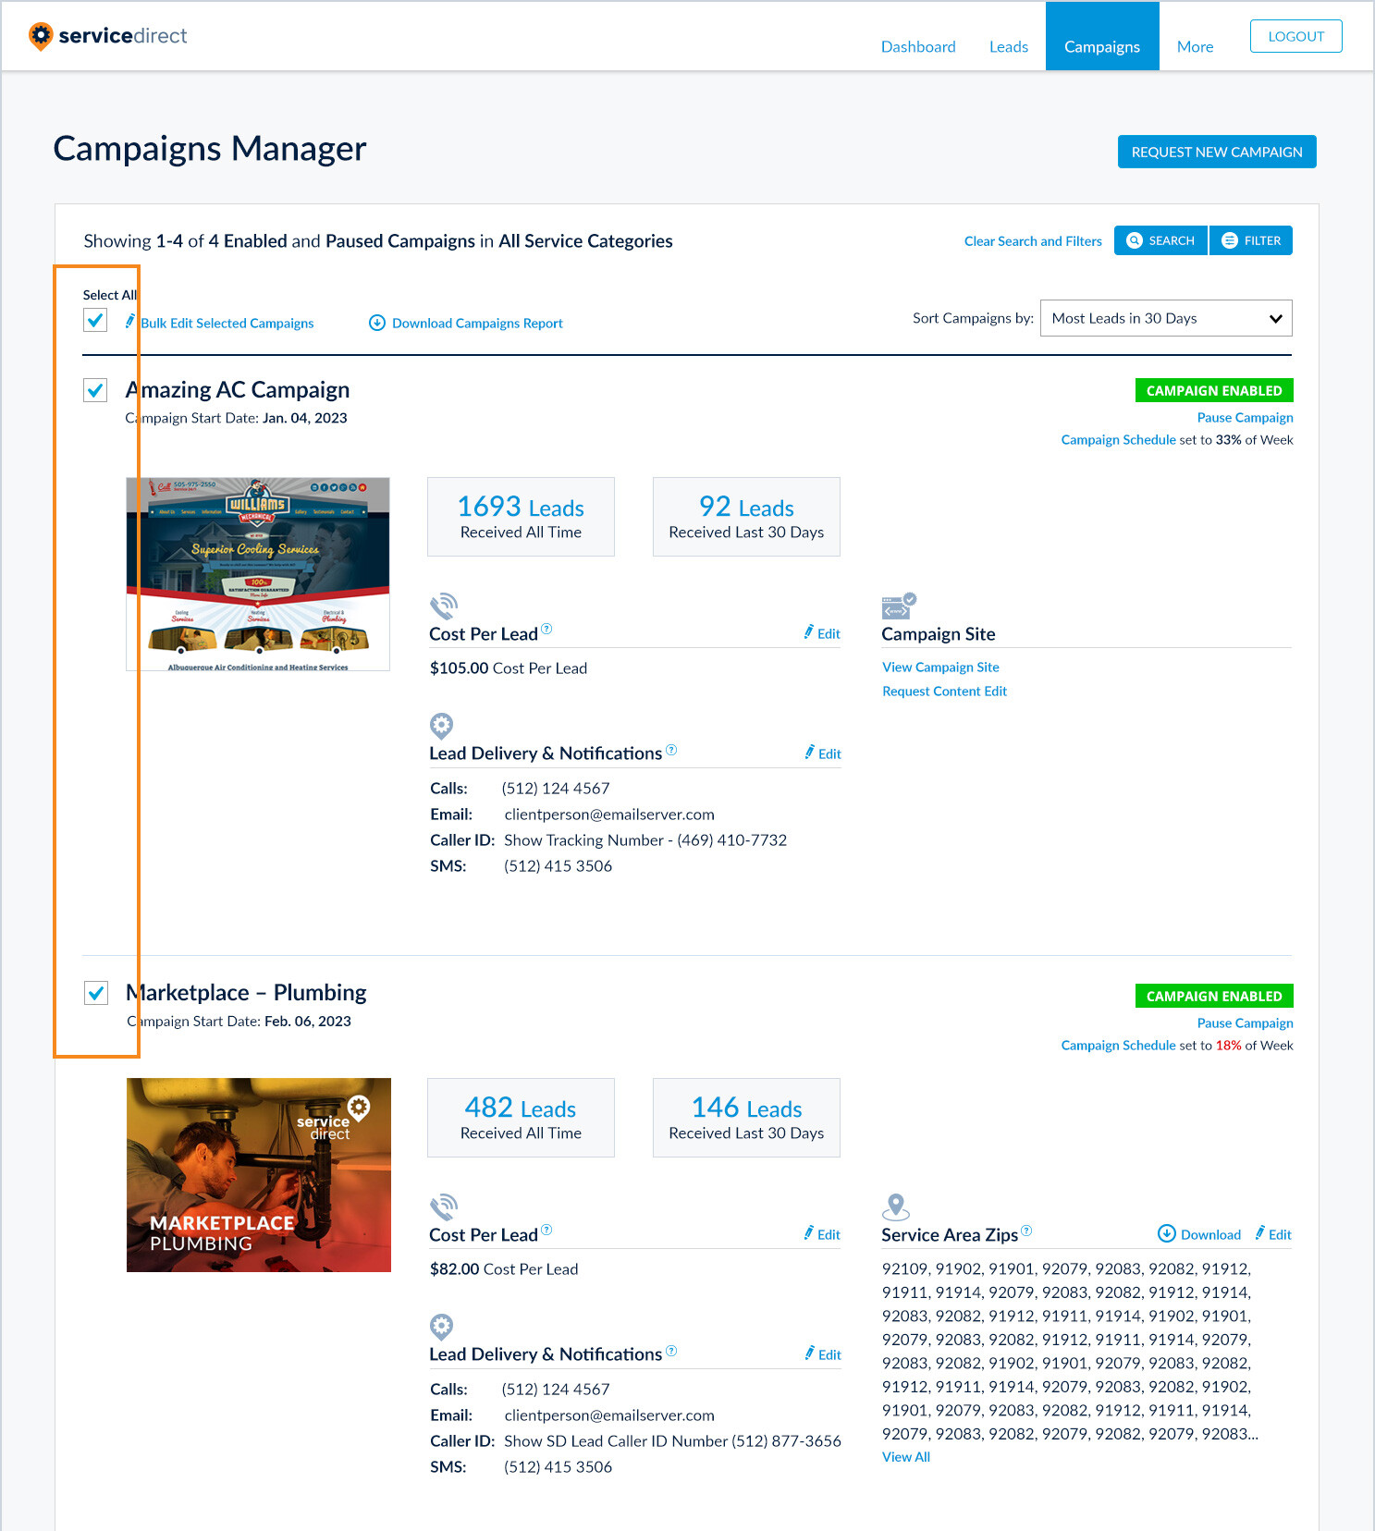Click View All zips link
The width and height of the screenshot is (1375, 1531).
coord(906,1456)
